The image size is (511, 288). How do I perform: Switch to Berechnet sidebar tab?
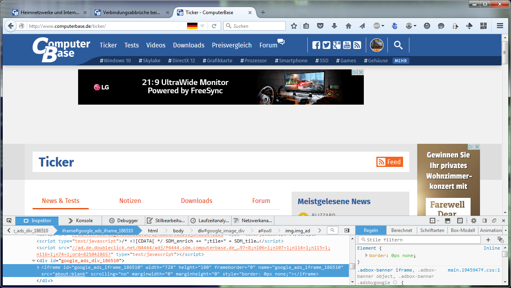point(401,230)
